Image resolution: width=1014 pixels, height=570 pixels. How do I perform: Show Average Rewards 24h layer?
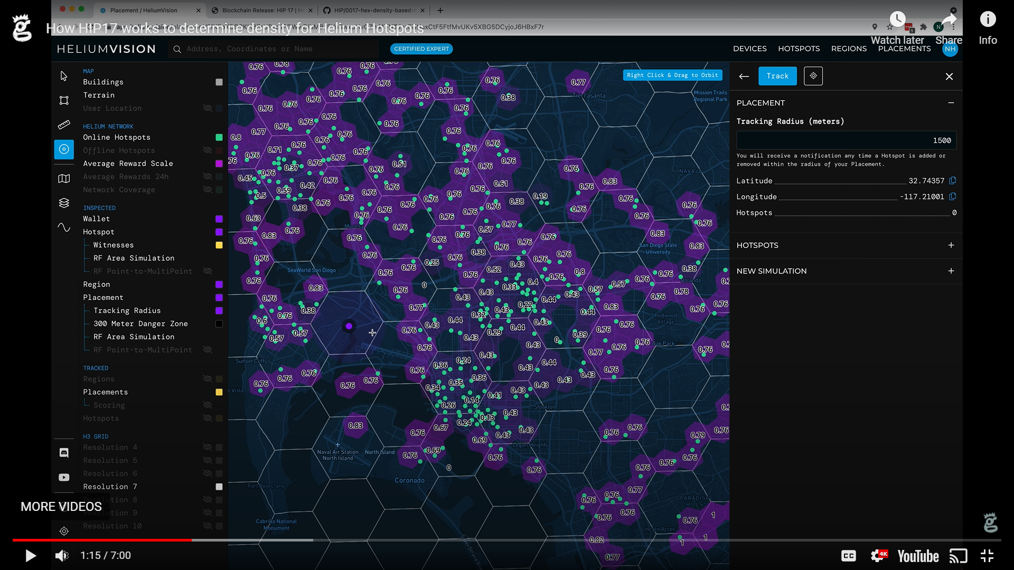coord(208,177)
